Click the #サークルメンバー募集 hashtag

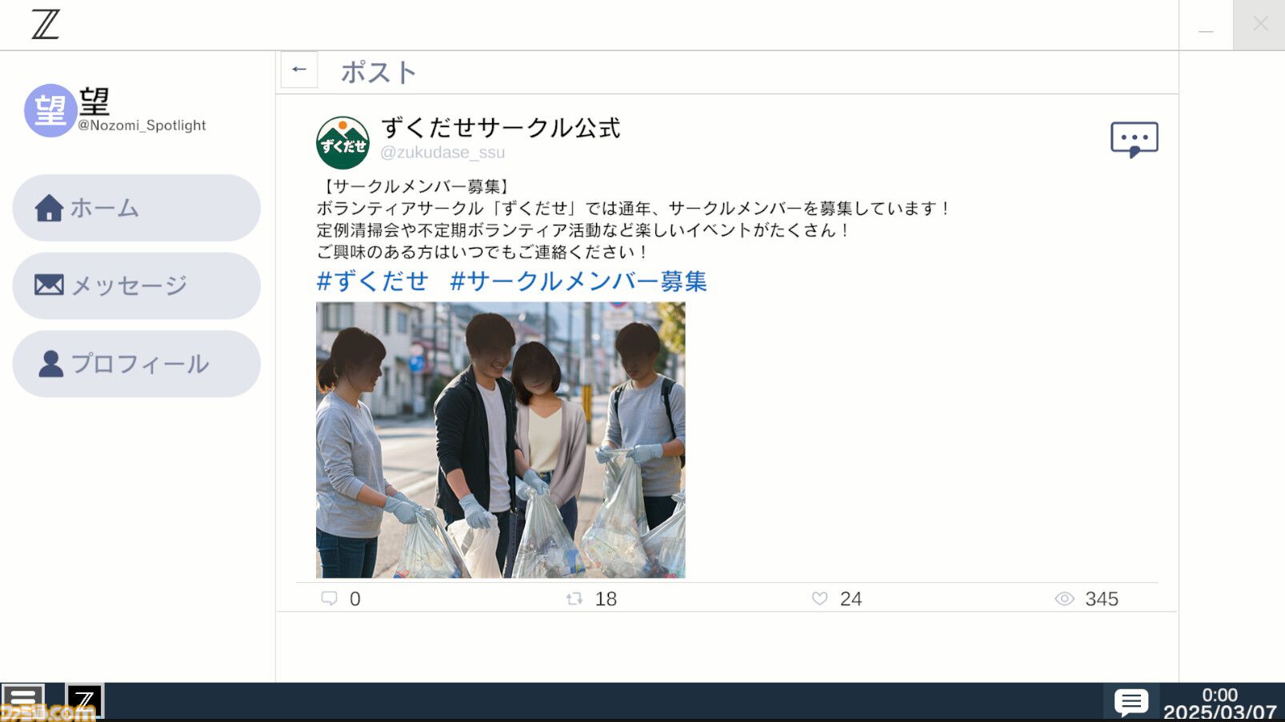pyautogui.click(x=578, y=281)
